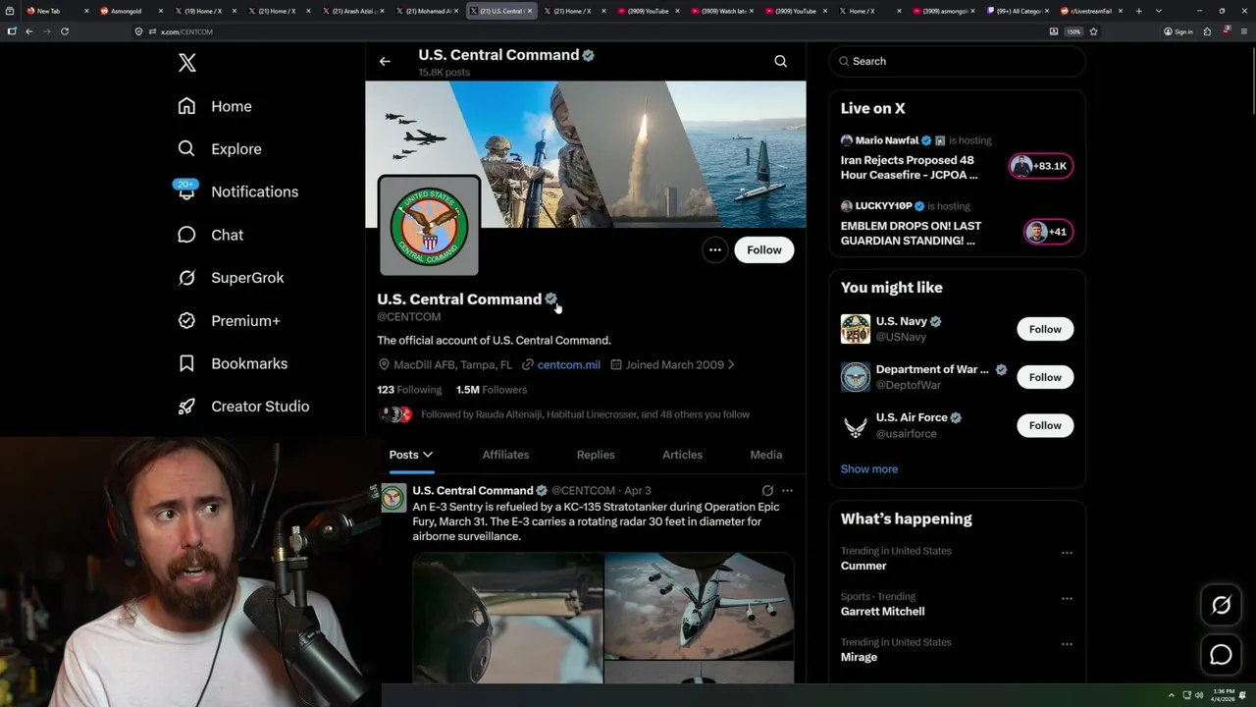
Task: Open Bookmarks from the sidebar
Action: click(233, 363)
